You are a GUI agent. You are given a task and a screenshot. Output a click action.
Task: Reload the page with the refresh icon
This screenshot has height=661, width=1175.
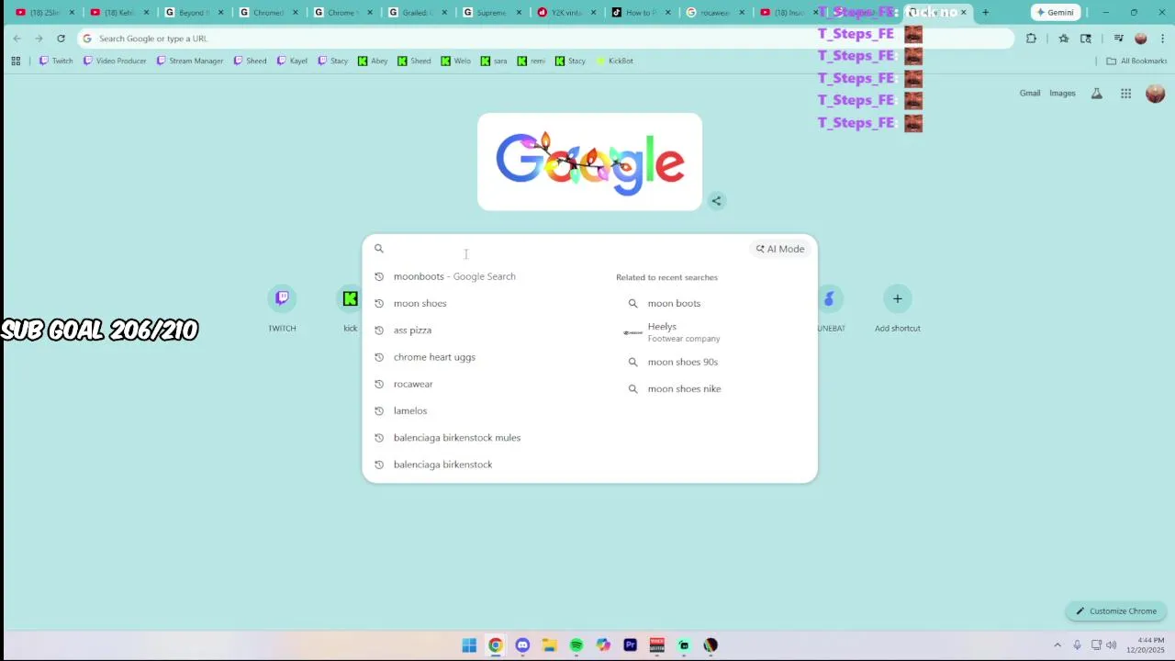pos(61,39)
